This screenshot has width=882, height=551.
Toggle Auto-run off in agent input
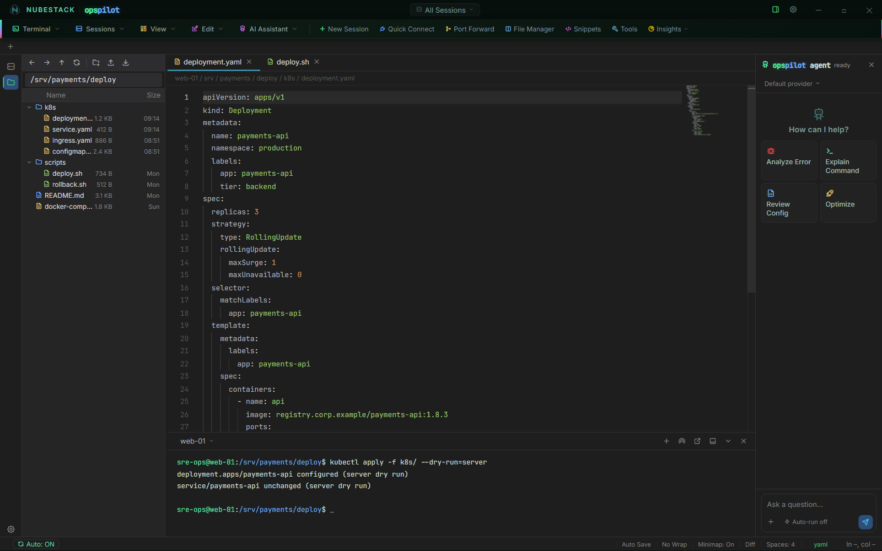(x=806, y=522)
